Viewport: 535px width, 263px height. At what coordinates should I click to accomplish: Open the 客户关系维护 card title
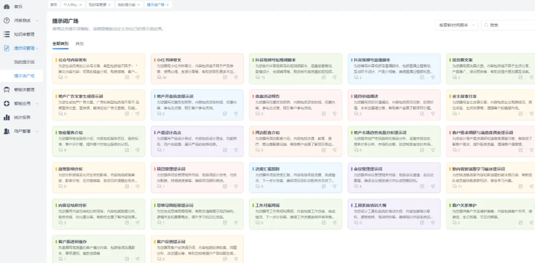point(464,206)
